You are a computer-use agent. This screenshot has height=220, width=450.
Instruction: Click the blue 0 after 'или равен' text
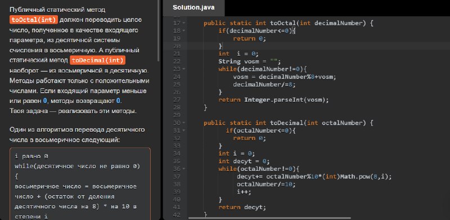click(45, 101)
